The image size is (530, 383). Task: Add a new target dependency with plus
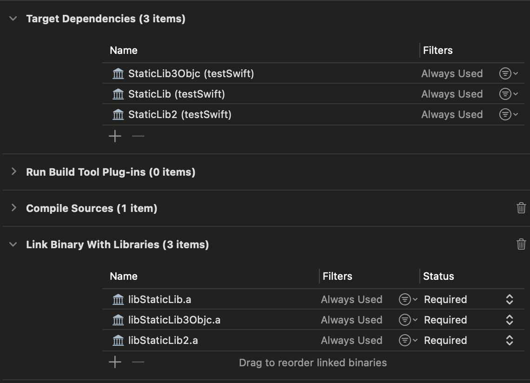tap(115, 136)
